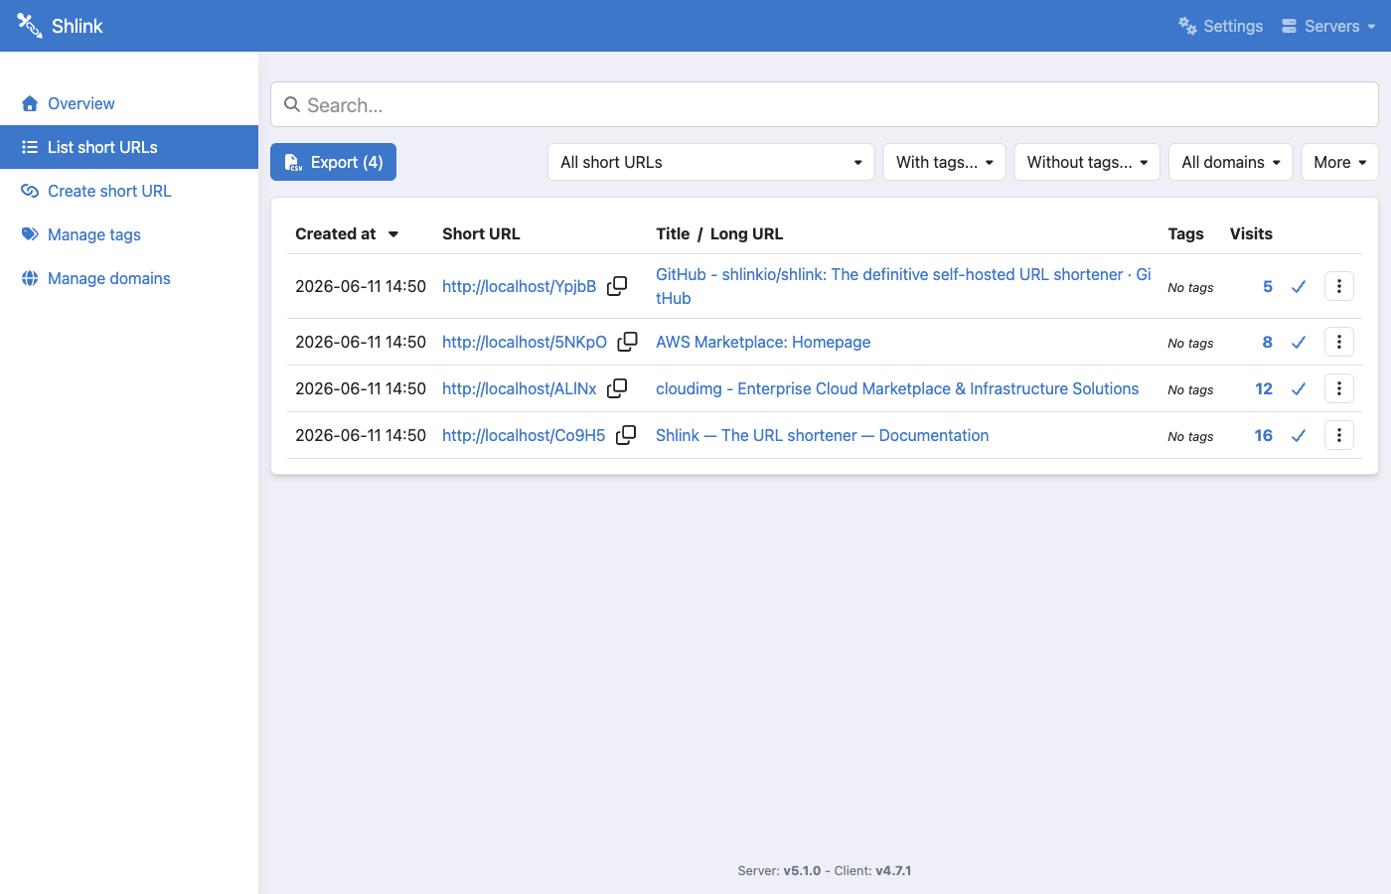Sort by the Long URL column header
Image resolution: width=1391 pixels, height=894 pixels.
(x=746, y=233)
